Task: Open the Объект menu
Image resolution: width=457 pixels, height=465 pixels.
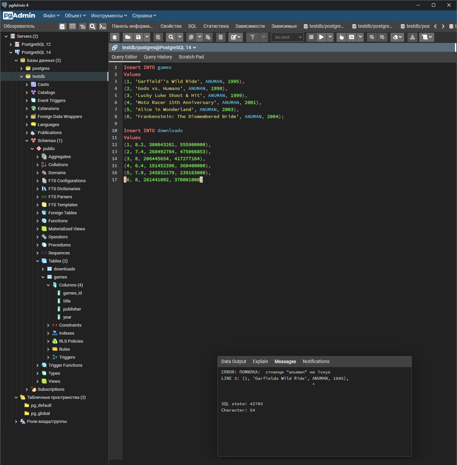Action: click(x=75, y=16)
